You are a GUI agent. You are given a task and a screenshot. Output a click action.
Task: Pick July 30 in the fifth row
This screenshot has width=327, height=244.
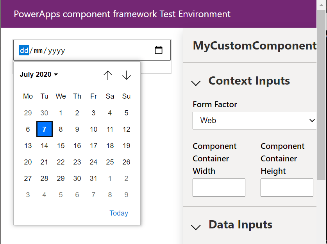77,178
